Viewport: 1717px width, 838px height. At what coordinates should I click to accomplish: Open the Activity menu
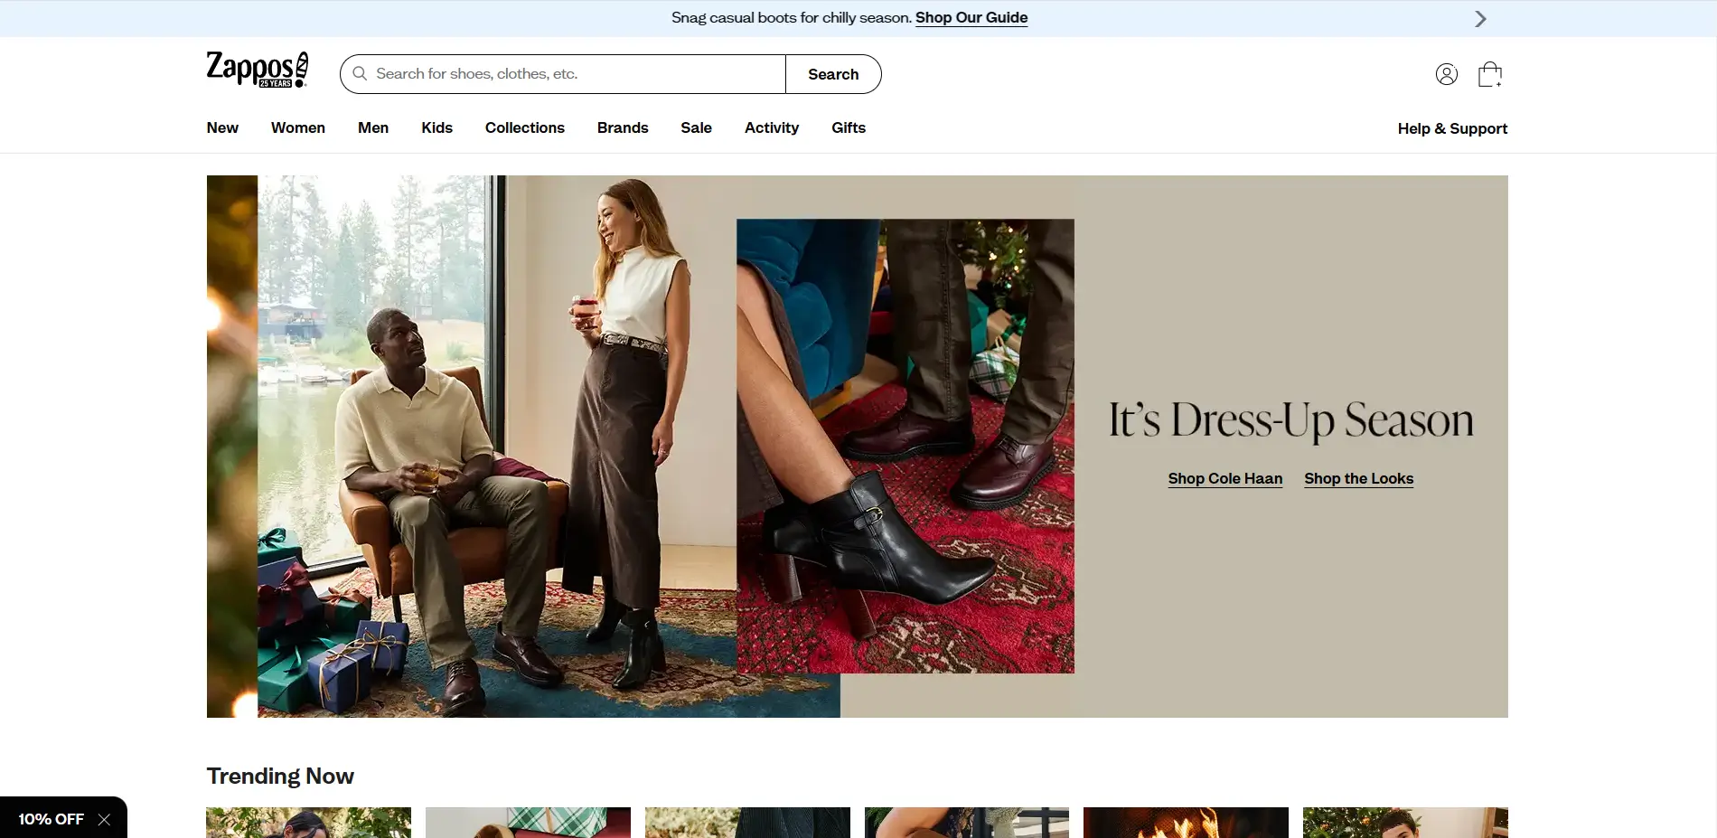[x=772, y=127]
